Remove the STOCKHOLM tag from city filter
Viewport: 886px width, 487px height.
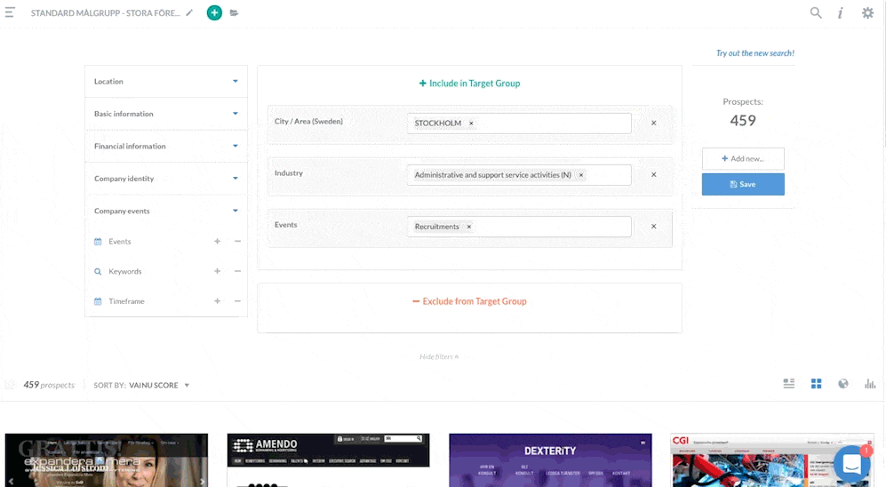471,124
